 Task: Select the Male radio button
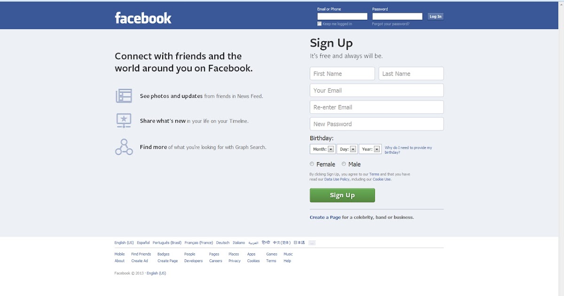pyautogui.click(x=344, y=164)
